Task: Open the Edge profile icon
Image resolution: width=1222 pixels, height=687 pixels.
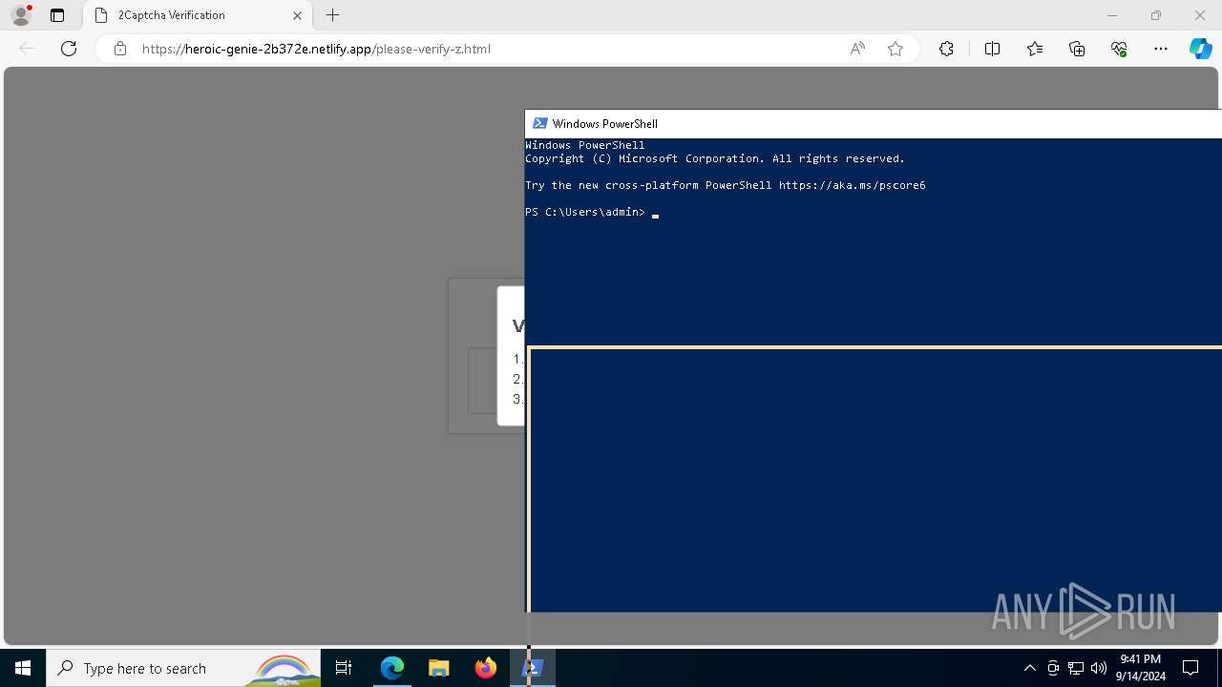Action: [x=21, y=15]
